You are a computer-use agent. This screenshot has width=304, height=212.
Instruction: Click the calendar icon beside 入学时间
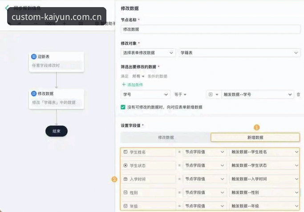[126, 179]
